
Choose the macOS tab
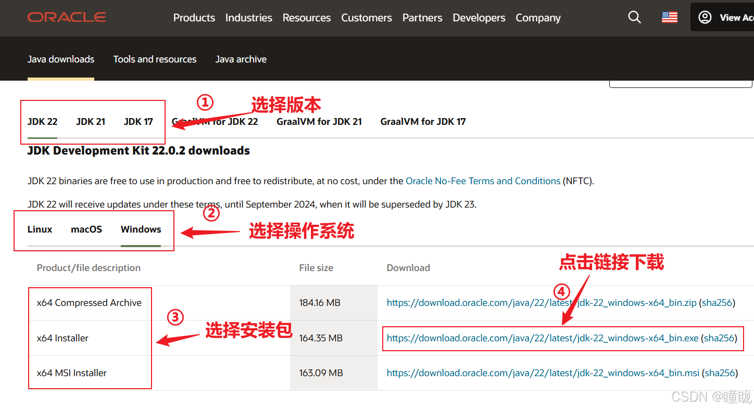pos(86,229)
